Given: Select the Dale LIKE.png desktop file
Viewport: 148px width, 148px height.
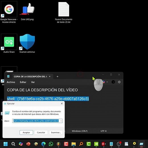Looking at the screenshot, I should click(x=27, y=11).
